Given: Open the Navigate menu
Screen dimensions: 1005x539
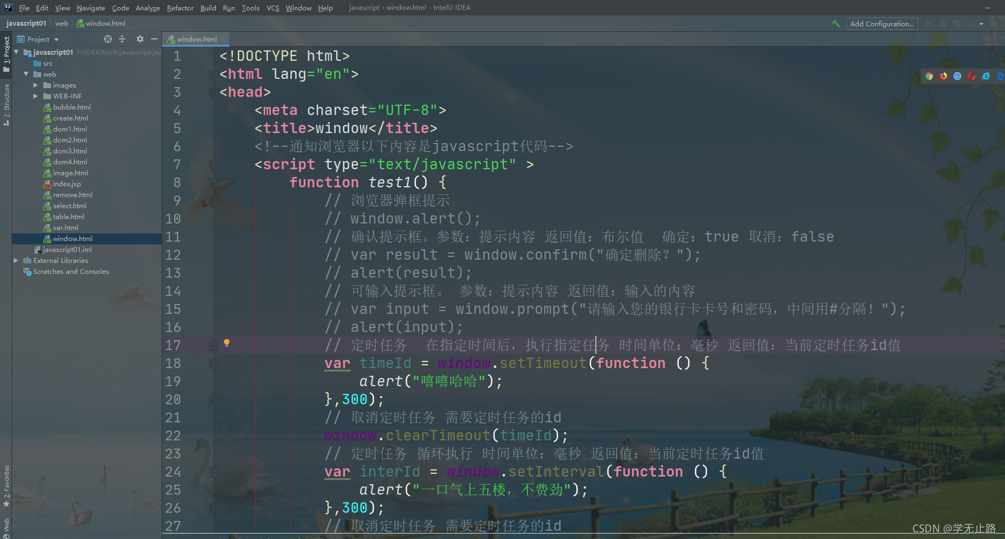Looking at the screenshot, I should (x=91, y=8).
